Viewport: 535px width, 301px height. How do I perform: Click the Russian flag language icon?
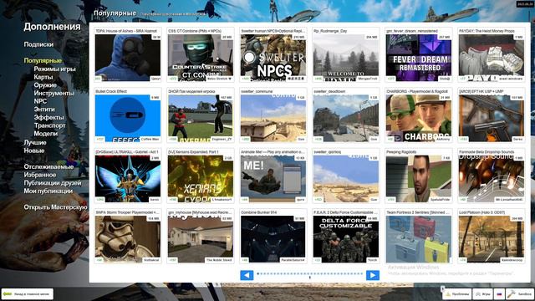coord(499,293)
